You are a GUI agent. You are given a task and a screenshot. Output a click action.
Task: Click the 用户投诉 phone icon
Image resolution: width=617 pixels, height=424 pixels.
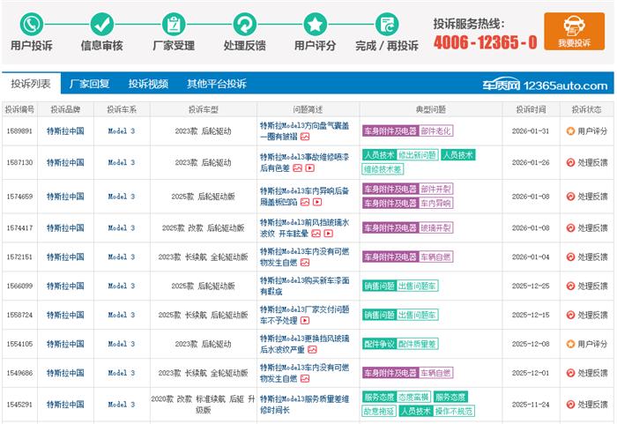[x=32, y=24]
